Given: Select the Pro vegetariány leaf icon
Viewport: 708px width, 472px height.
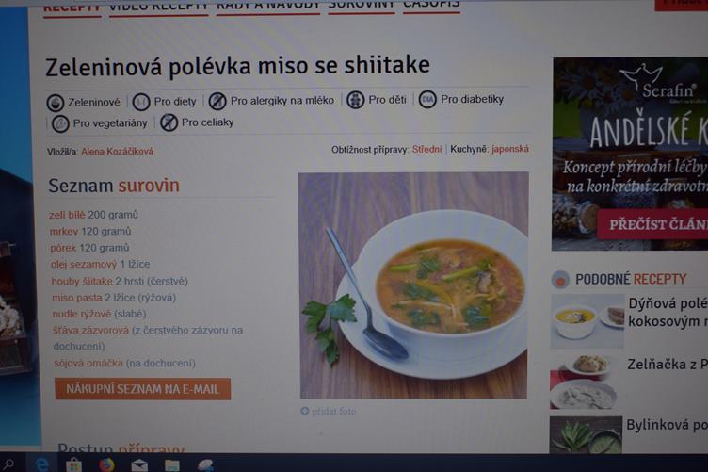Looking at the screenshot, I should coord(60,123).
